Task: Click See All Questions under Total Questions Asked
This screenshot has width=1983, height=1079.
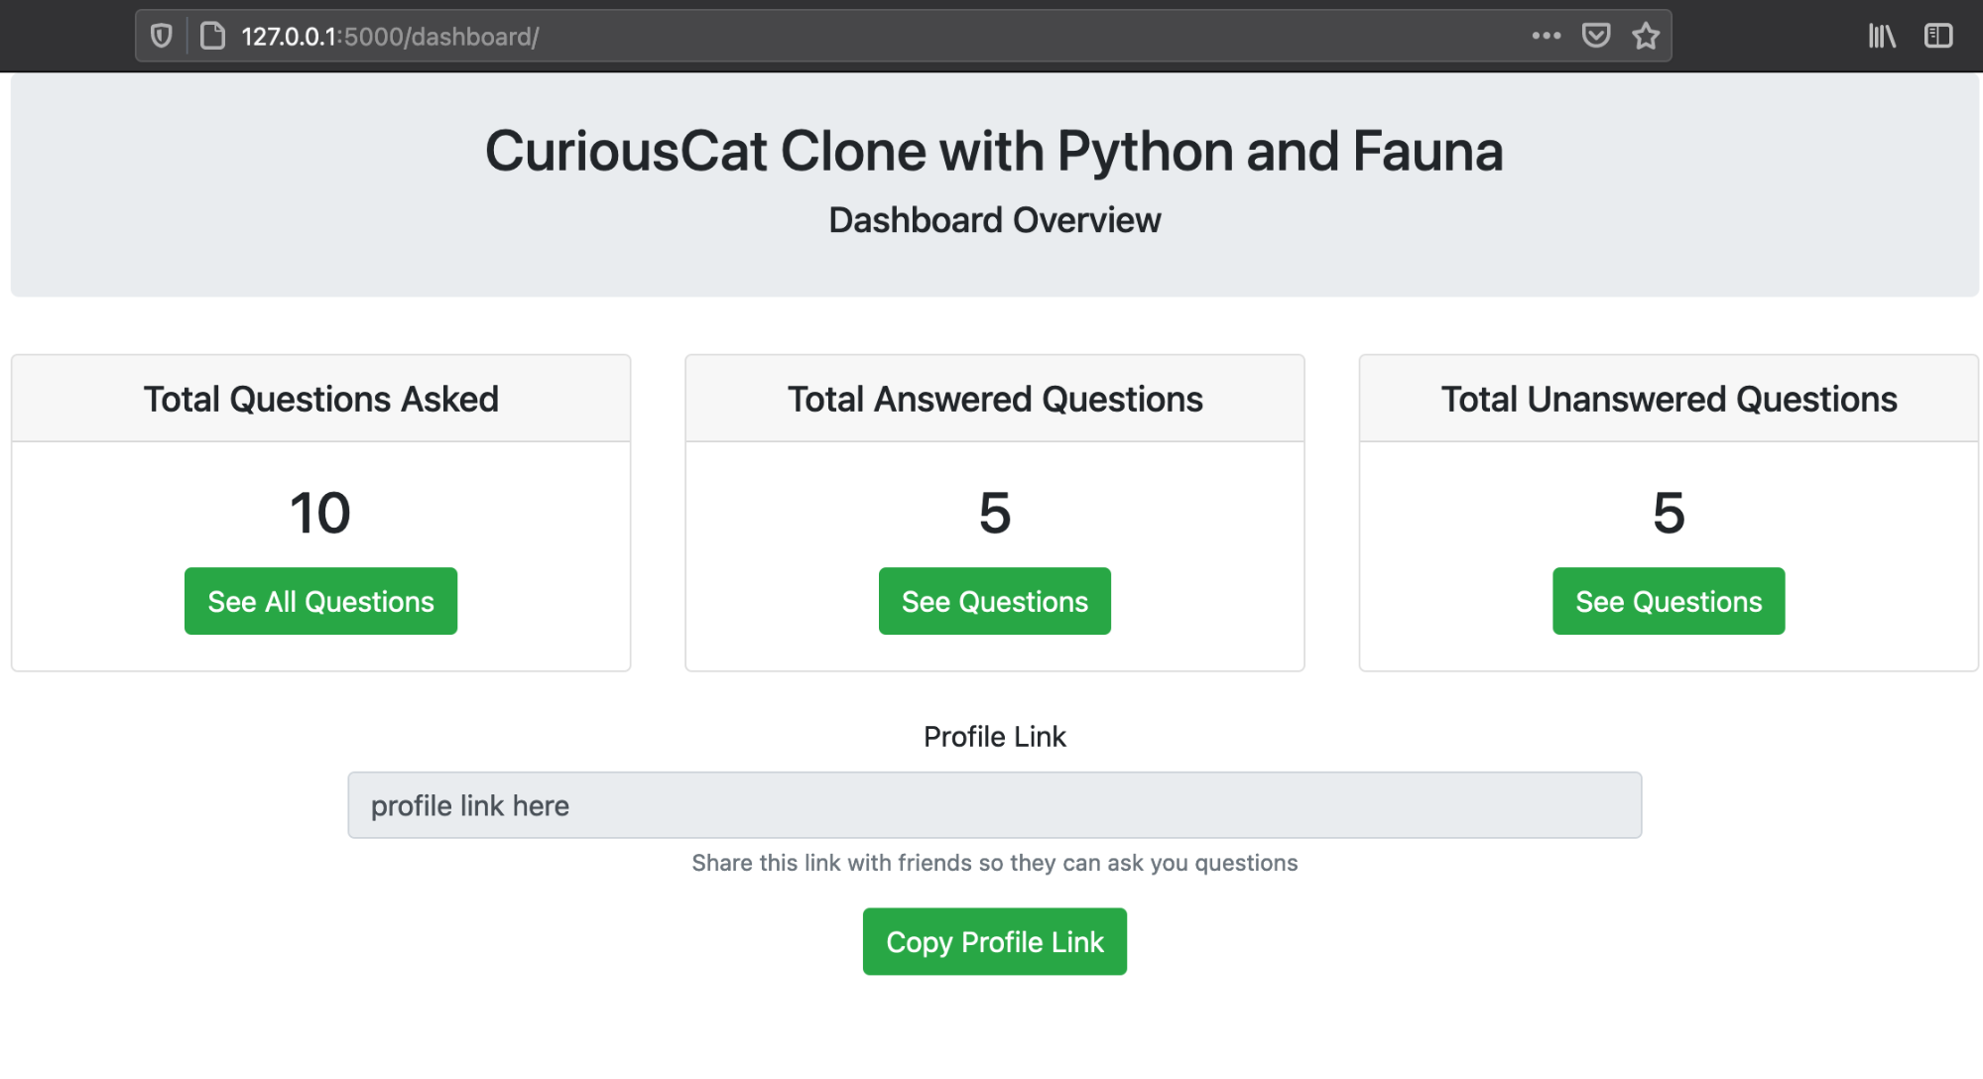Action: pyautogui.click(x=319, y=600)
